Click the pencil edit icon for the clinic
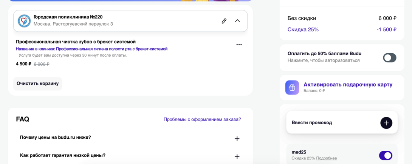The image size is (412, 164). [224, 21]
